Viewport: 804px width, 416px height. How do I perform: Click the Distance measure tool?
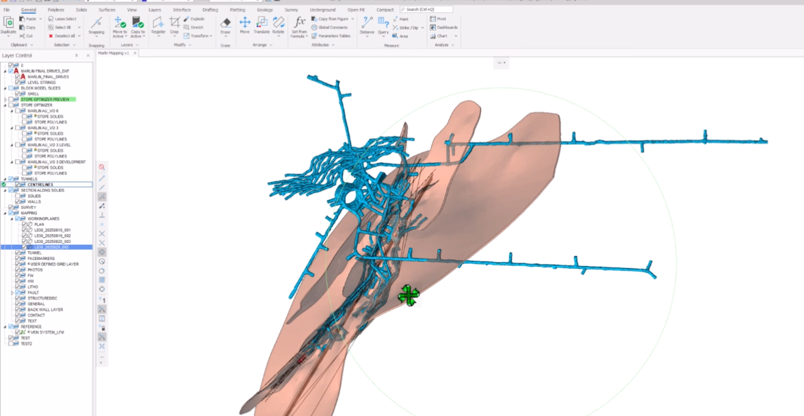pos(367,25)
